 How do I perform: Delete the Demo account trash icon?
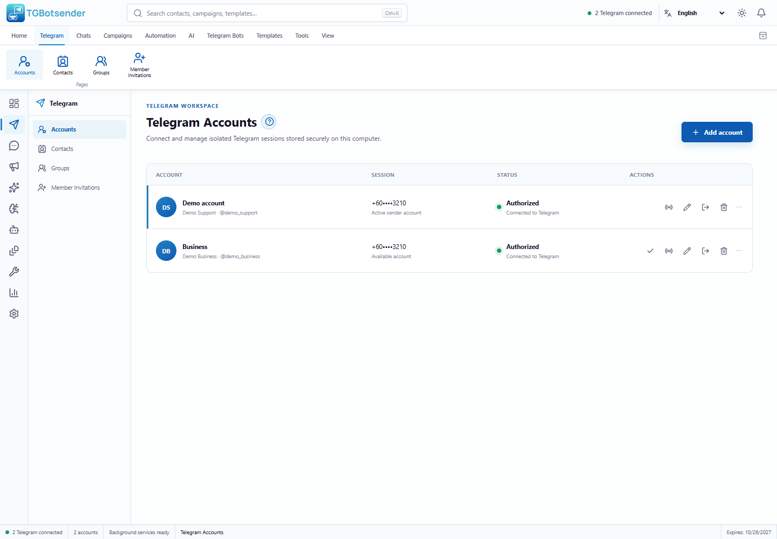pyautogui.click(x=724, y=207)
